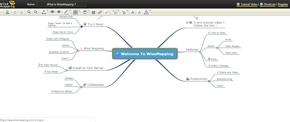Add a relationship between topics
The height and width of the screenshot is (122, 290).
click(106, 12)
